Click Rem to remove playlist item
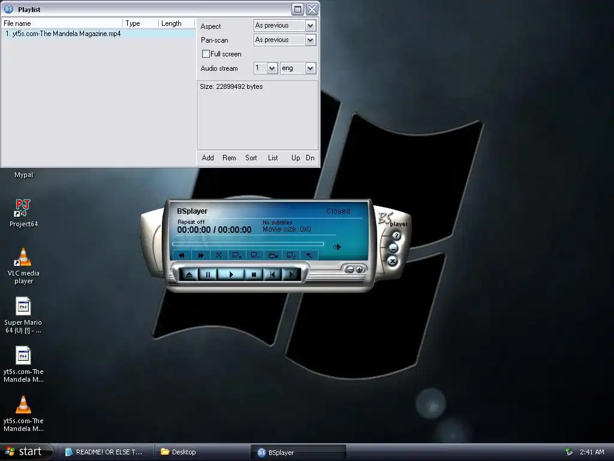614x461 pixels. coord(229,158)
